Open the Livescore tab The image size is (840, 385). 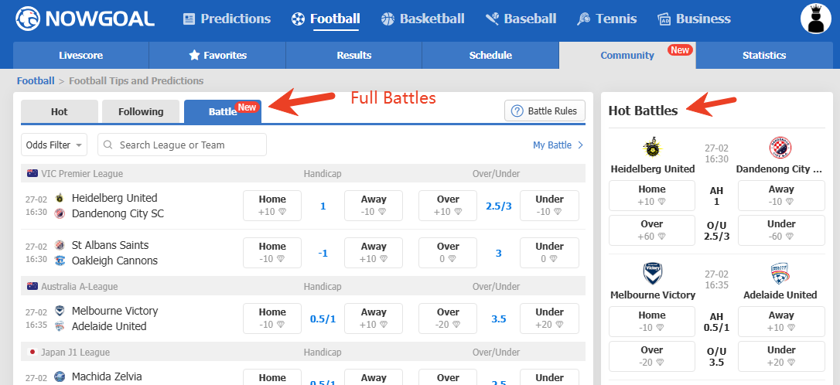(x=80, y=56)
